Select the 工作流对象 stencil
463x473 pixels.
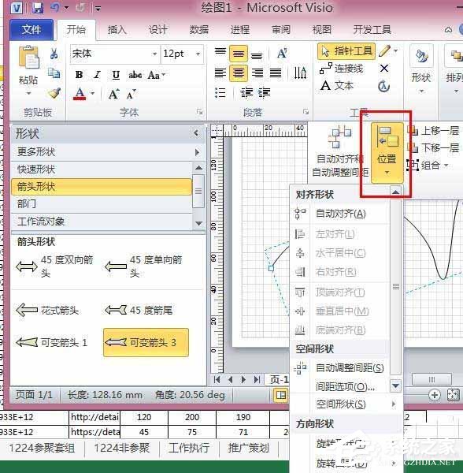pyautogui.click(x=102, y=222)
